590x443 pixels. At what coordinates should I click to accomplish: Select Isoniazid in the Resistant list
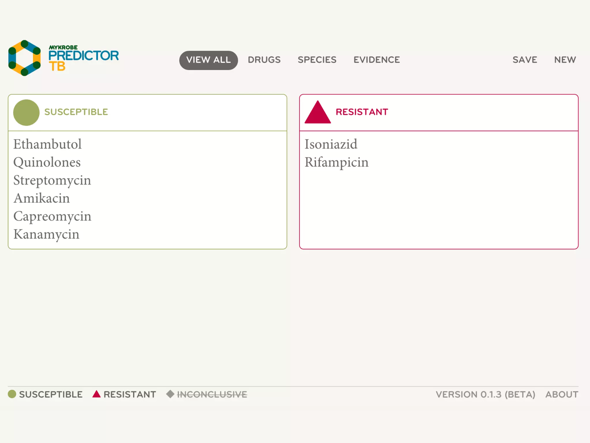click(x=331, y=144)
